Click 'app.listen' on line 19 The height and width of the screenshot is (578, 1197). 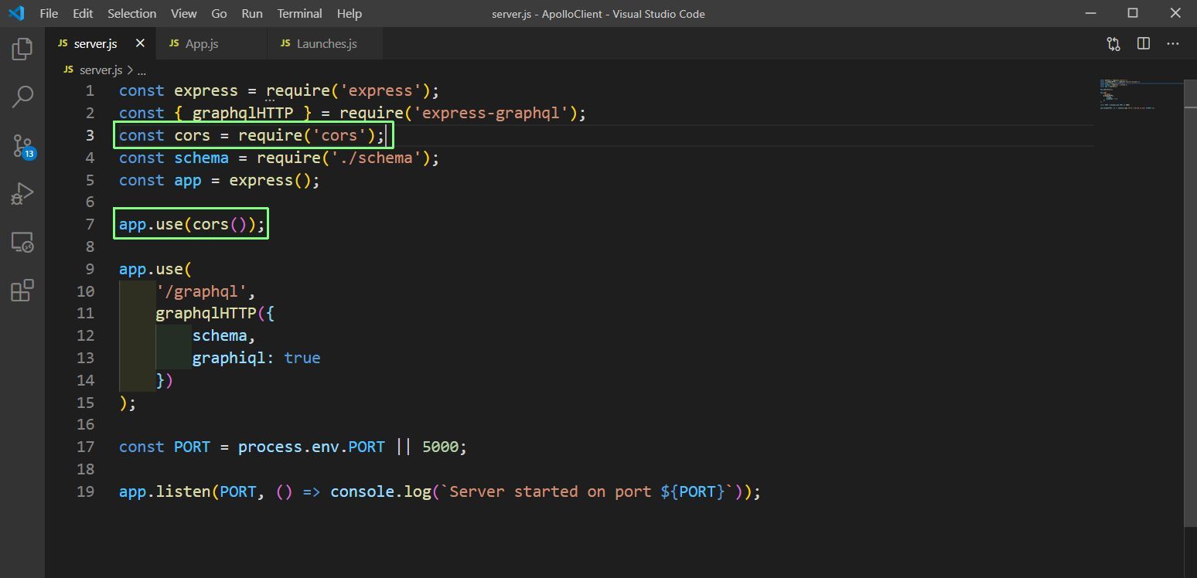click(165, 491)
